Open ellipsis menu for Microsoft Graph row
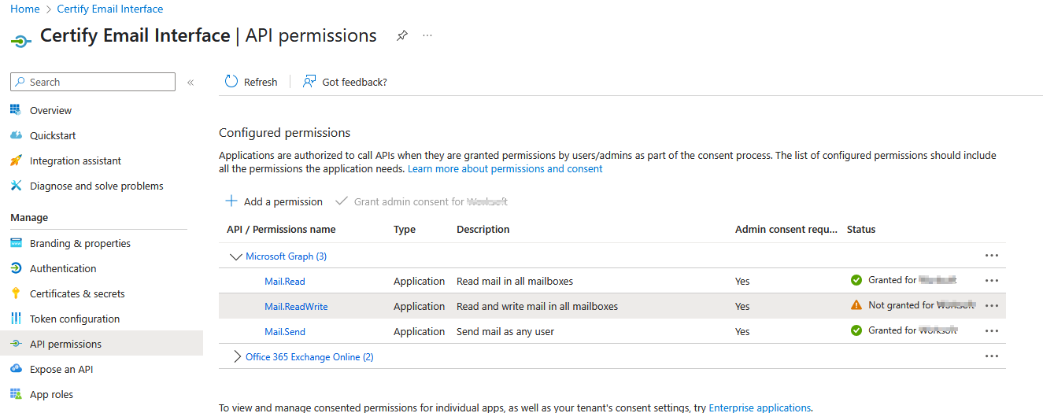This screenshot has width=1043, height=413. click(x=992, y=256)
